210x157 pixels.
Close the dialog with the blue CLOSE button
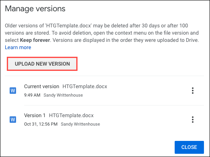point(189,147)
